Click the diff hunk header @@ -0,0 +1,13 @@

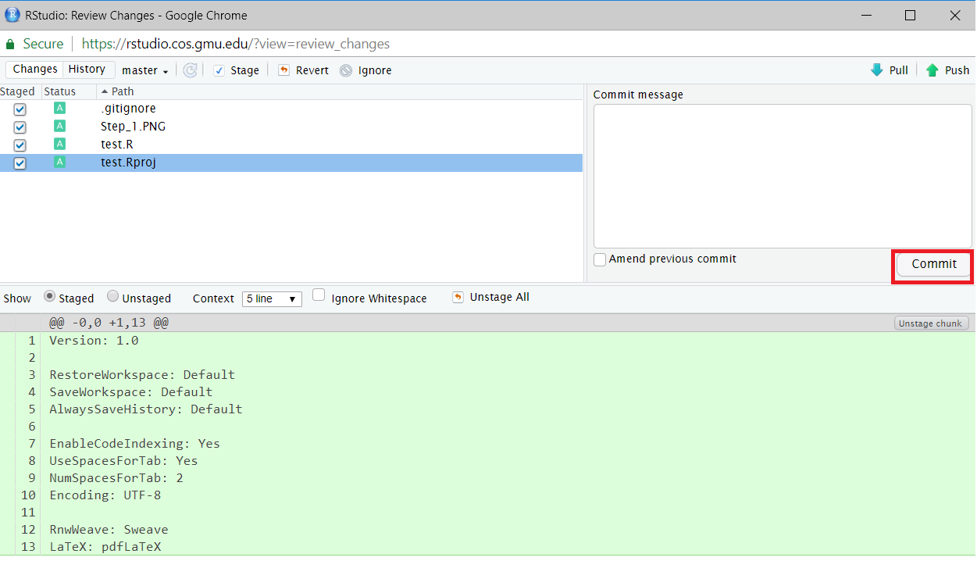point(109,323)
